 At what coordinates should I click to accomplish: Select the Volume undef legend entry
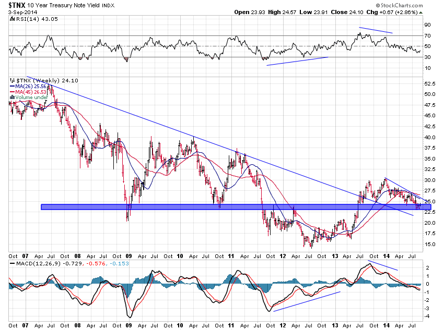(31, 97)
